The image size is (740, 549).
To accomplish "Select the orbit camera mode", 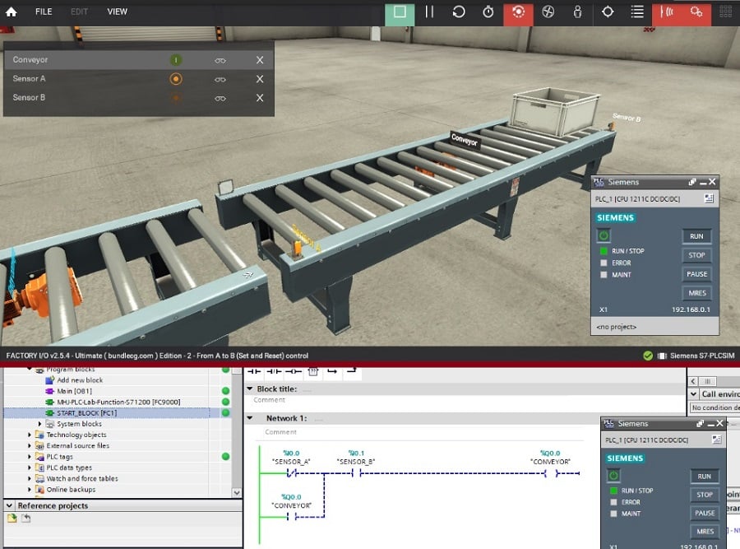I will coord(518,12).
